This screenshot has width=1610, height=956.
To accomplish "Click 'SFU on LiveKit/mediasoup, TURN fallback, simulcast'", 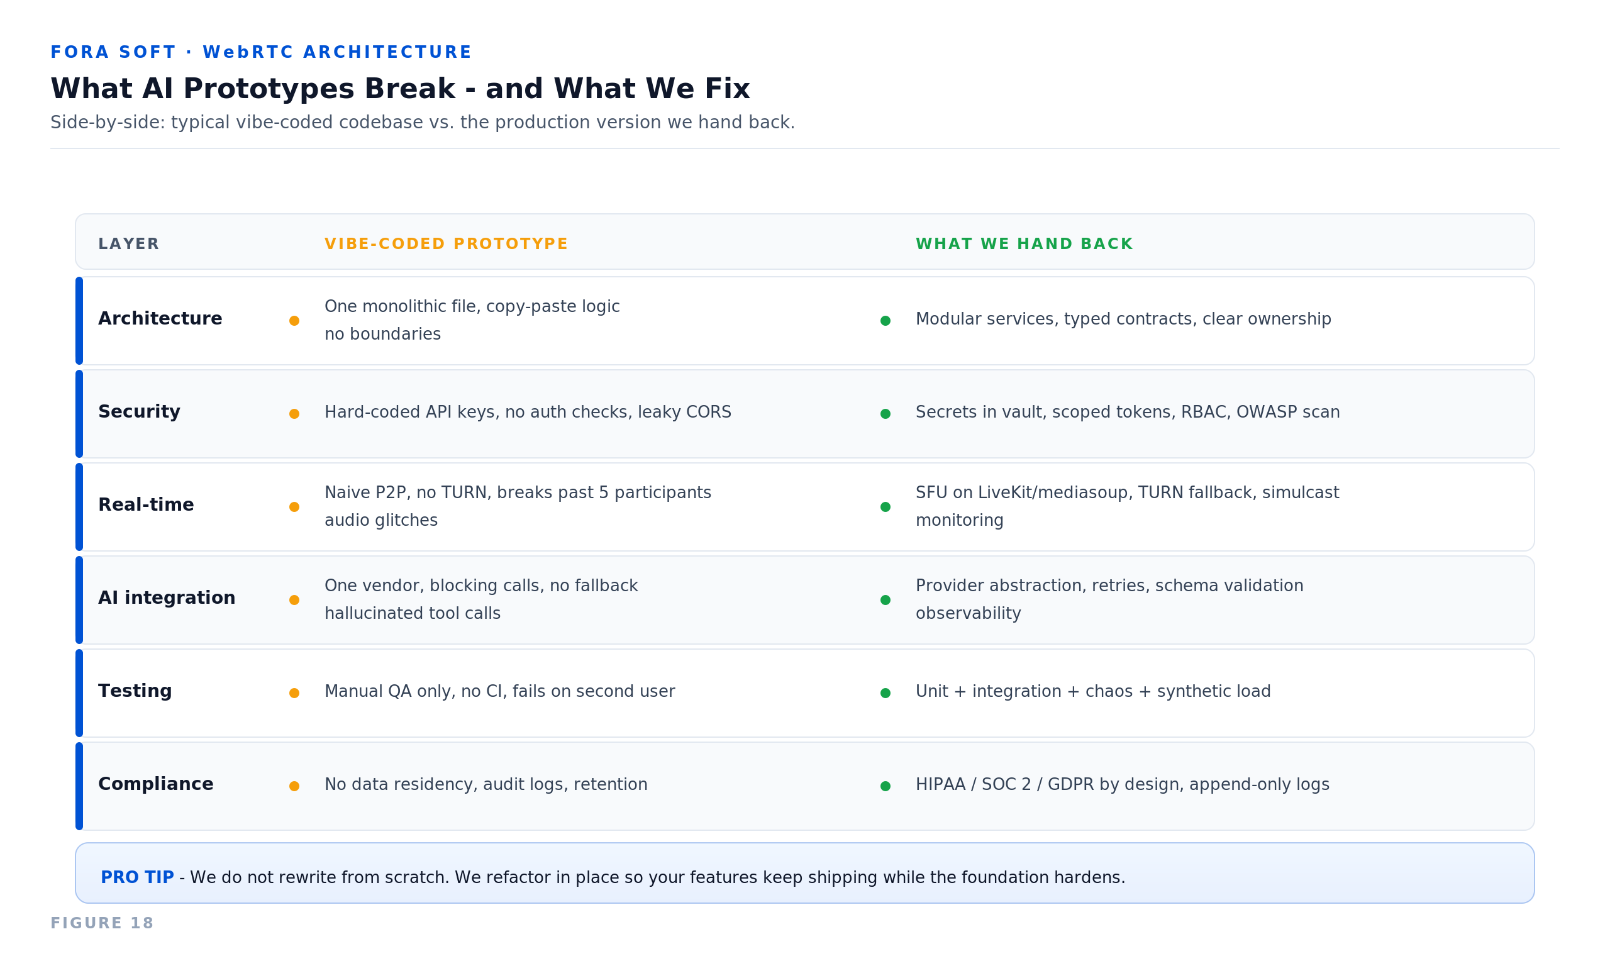I will [1127, 493].
